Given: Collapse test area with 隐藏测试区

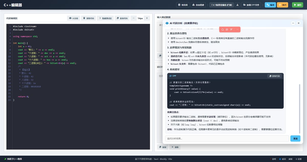Looking at the screenshot, I should (x=105, y=18).
